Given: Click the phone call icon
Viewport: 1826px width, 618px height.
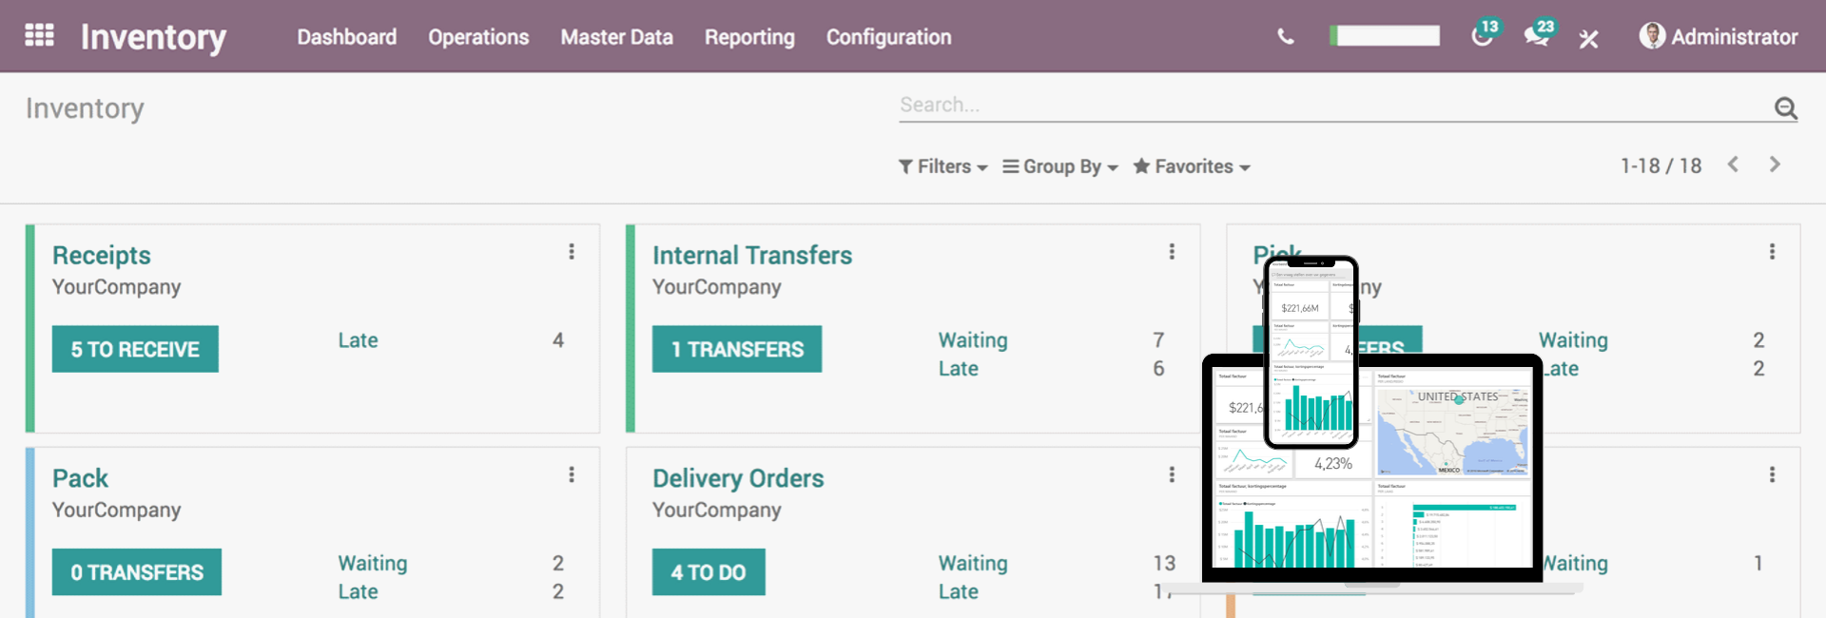Looking at the screenshot, I should click(1285, 37).
